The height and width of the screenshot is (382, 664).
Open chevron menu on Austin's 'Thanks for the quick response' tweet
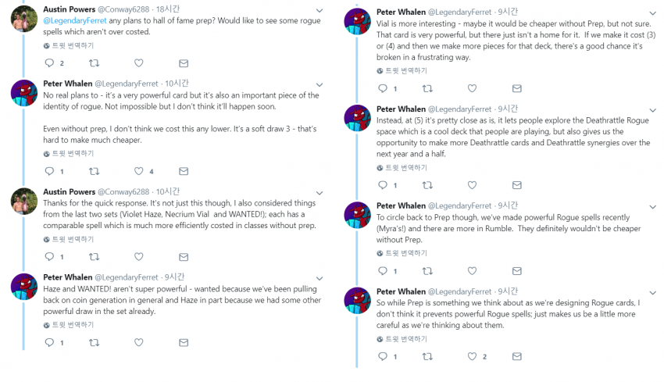pyautogui.click(x=318, y=192)
